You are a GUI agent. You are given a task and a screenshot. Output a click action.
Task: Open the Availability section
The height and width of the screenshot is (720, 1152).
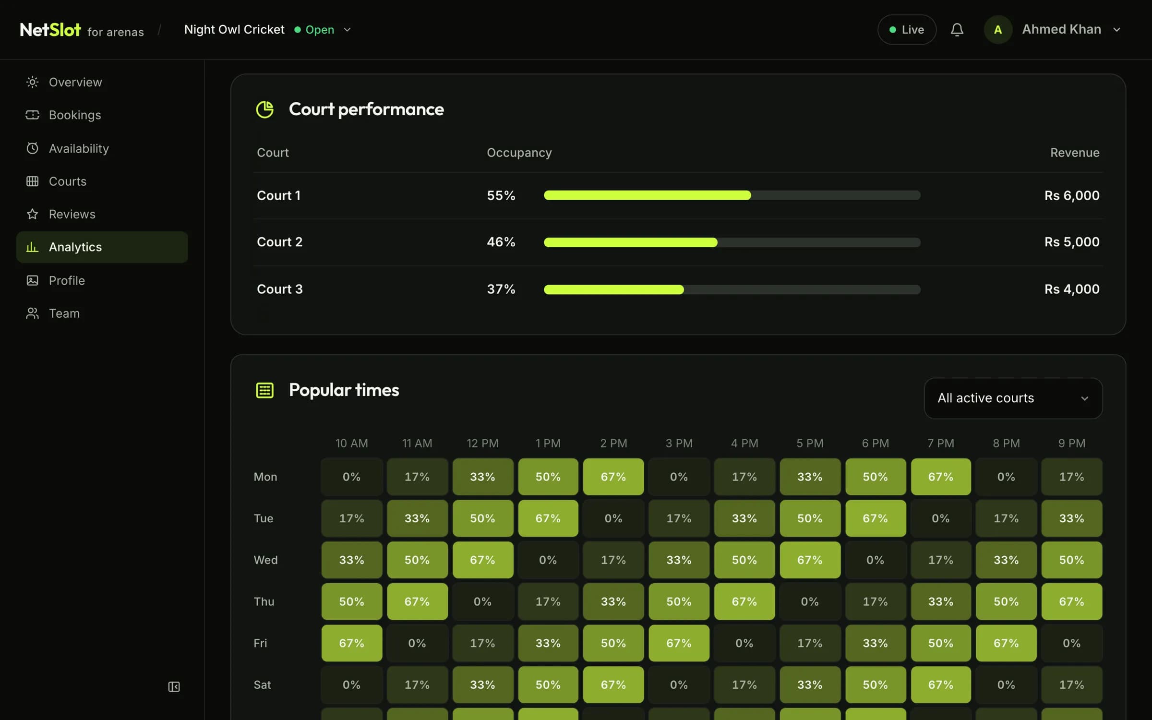(102, 148)
